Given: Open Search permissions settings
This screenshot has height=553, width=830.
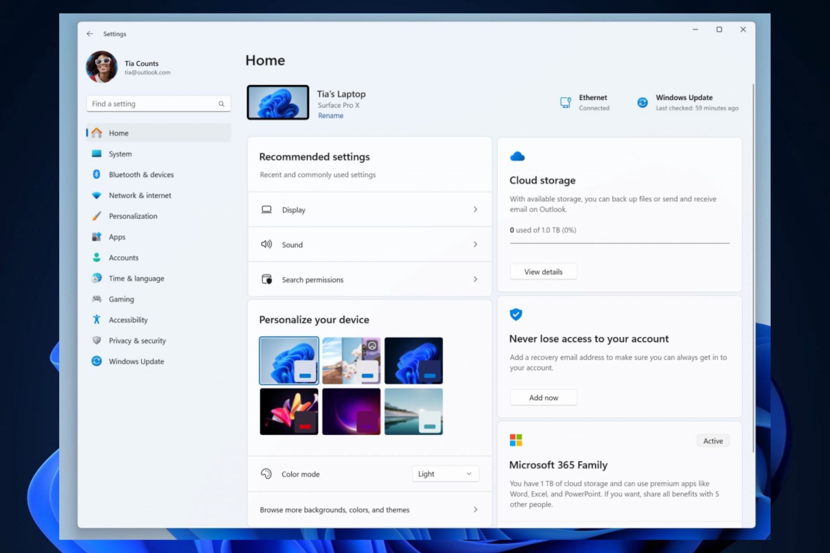Looking at the screenshot, I should (x=370, y=280).
